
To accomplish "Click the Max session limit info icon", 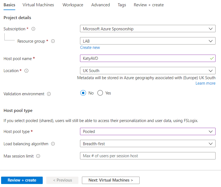I will [x=38, y=156].
